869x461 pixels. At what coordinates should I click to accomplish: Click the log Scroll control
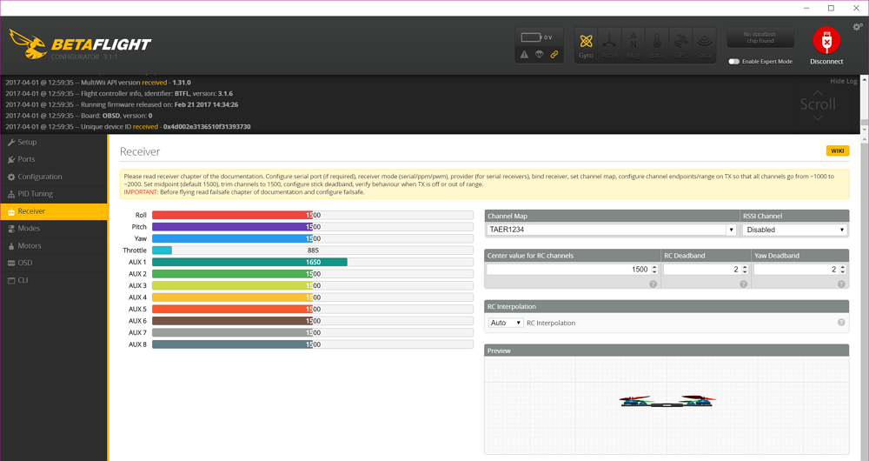coord(818,104)
